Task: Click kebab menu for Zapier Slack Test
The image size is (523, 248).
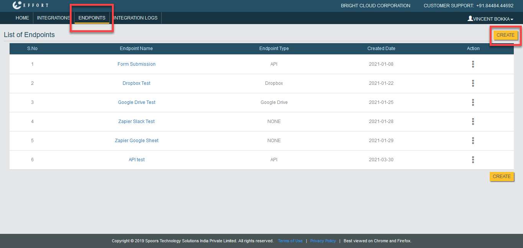Action: (x=473, y=122)
